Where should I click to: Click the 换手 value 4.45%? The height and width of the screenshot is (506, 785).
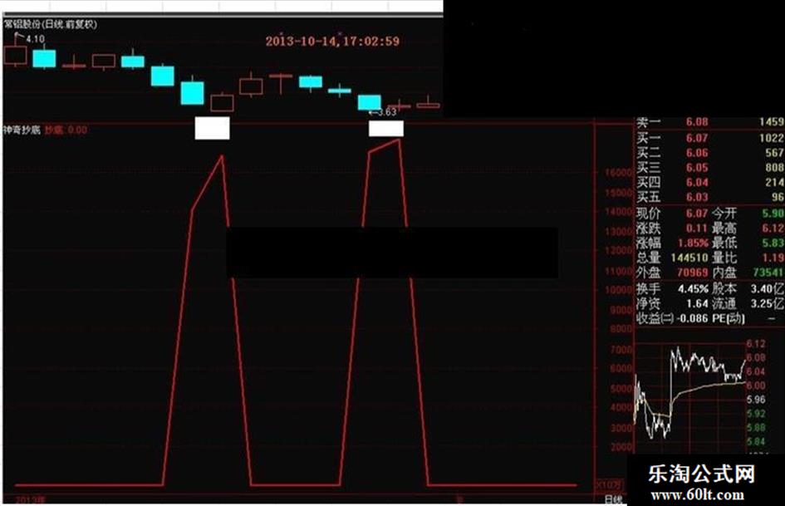[694, 289]
